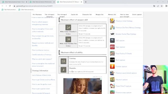Click the Training ability icon
The image size is (168, 94).
click(64, 61)
